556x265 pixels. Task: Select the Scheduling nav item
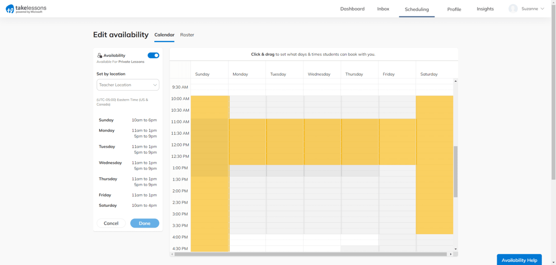click(x=417, y=9)
